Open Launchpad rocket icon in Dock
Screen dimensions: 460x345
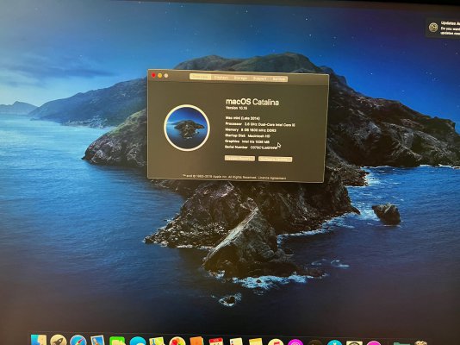pyautogui.click(x=58, y=341)
